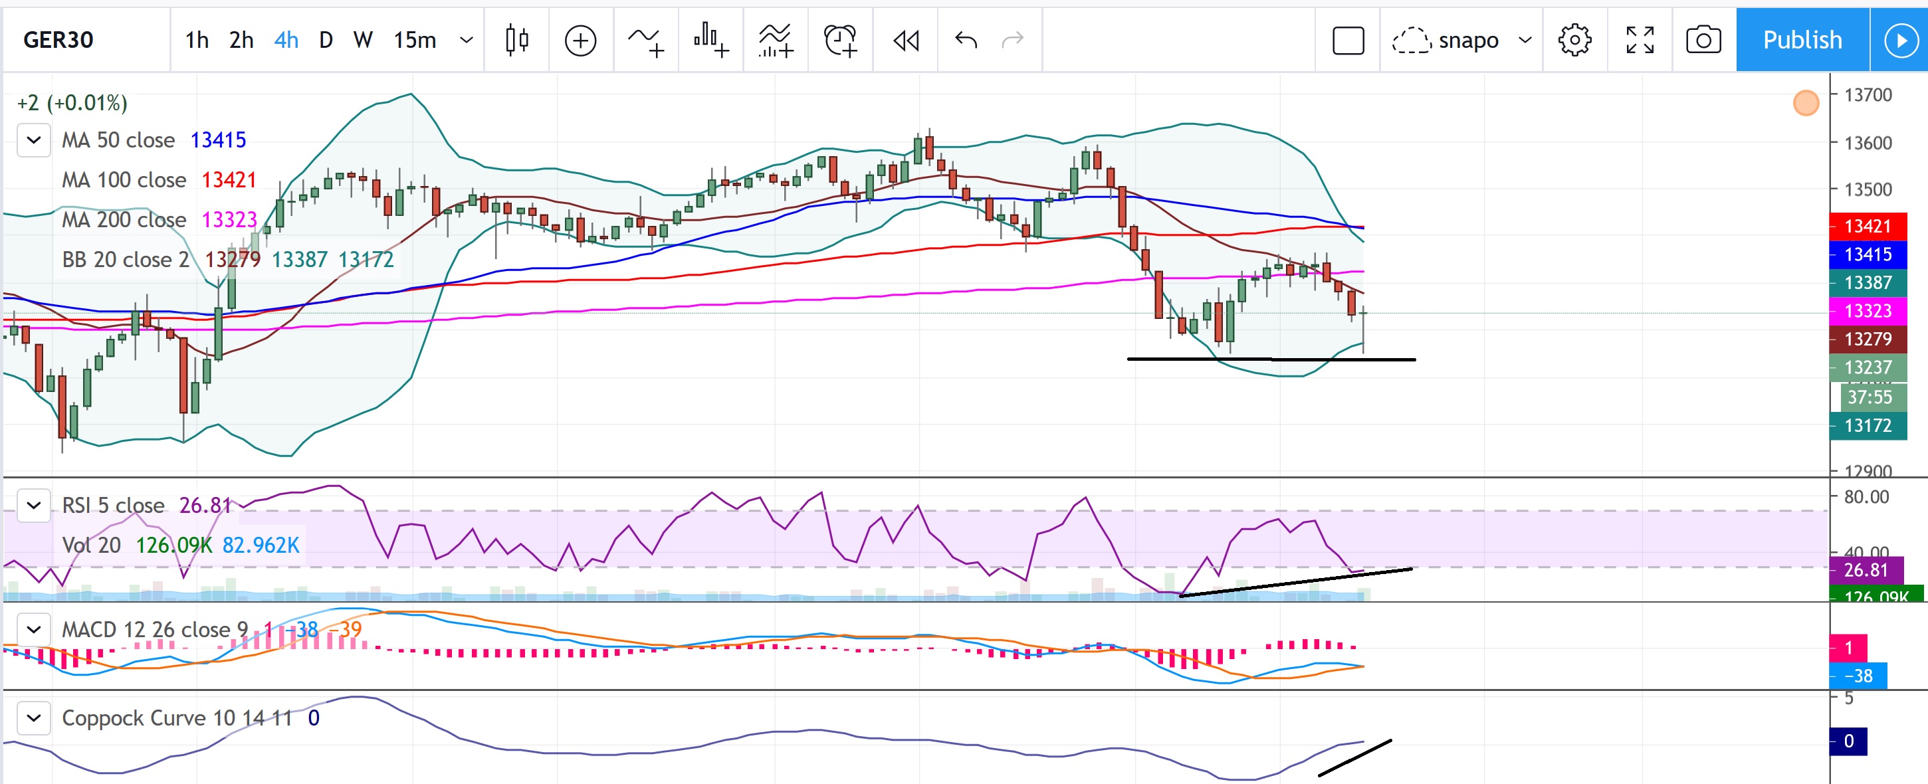Collapse the Coppock Curve pane legend
1928x784 pixels.
pyautogui.click(x=34, y=718)
